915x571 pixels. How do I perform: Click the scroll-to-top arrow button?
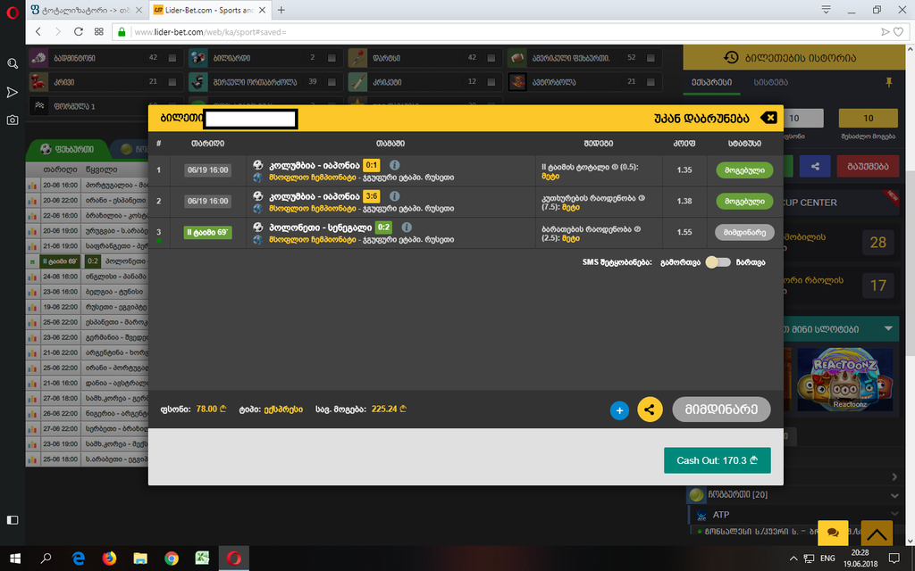click(x=877, y=533)
